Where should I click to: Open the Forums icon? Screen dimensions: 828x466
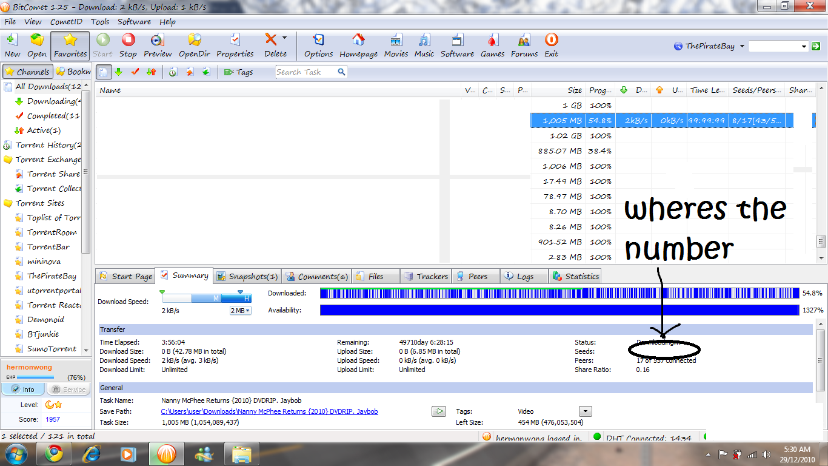(524, 46)
